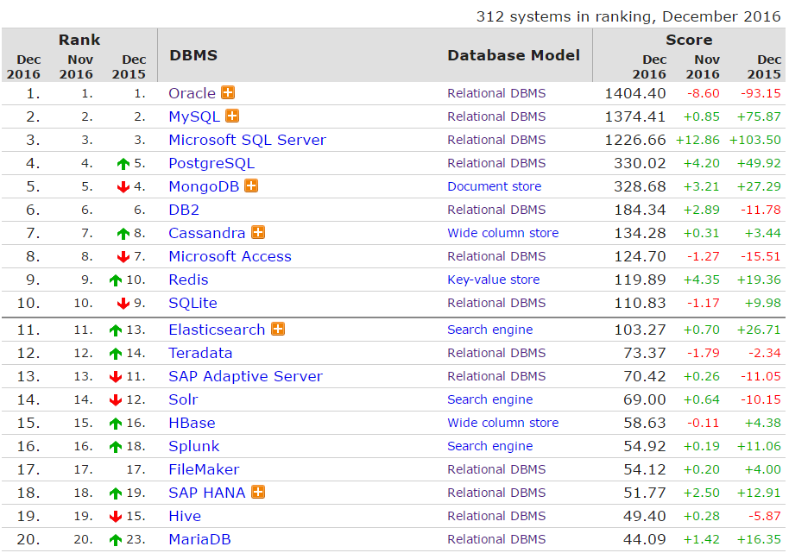Click the 'Database Model' column header

tap(514, 55)
